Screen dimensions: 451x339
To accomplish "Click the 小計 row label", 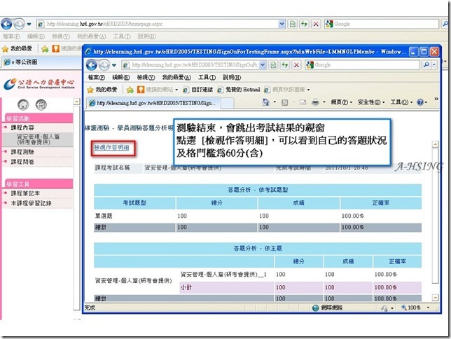I will 186,287.
